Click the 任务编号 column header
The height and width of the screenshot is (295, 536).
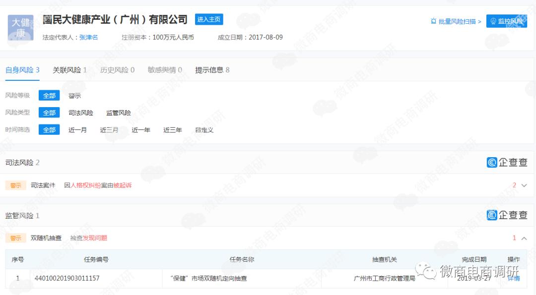tap(96, 259)
